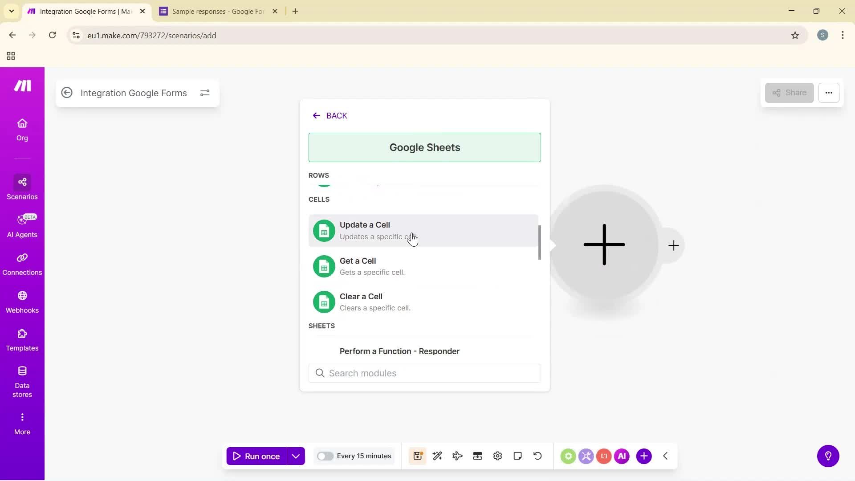Viewport: 855px width, 481px height.
Task: Add a note using the notes icon
Action: click(517, 456)
